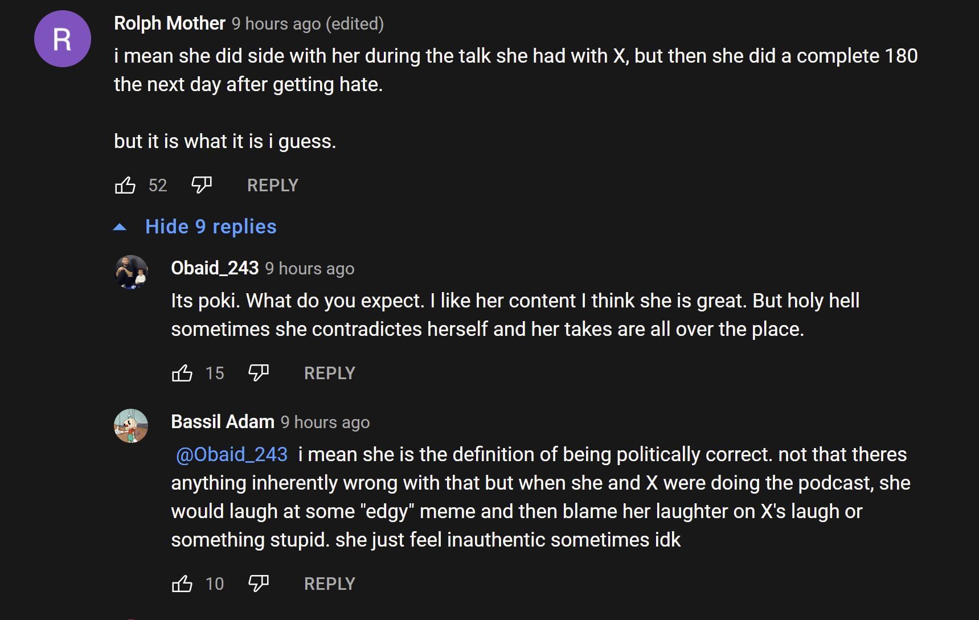The width and height of the screenshot is (979, 620).
Task: Open Rolph Mother's purple avatar
Action: click(x=63, y=39)
